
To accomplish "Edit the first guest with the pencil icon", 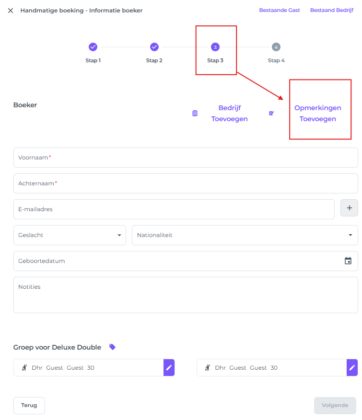I will click(x=169, y=368).
